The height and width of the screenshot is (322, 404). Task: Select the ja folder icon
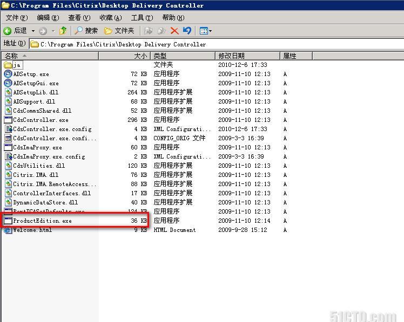pyautogui.click(x=8, y=65)
